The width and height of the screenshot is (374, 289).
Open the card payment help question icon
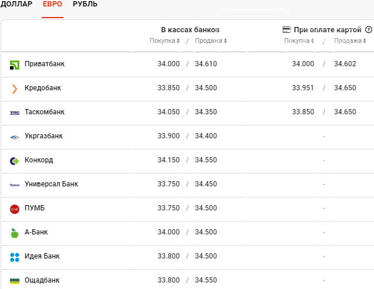pos(369,30)
